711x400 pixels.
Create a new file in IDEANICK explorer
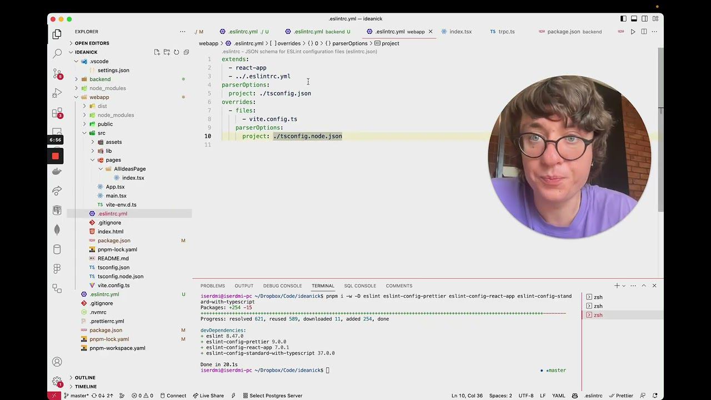157,52
